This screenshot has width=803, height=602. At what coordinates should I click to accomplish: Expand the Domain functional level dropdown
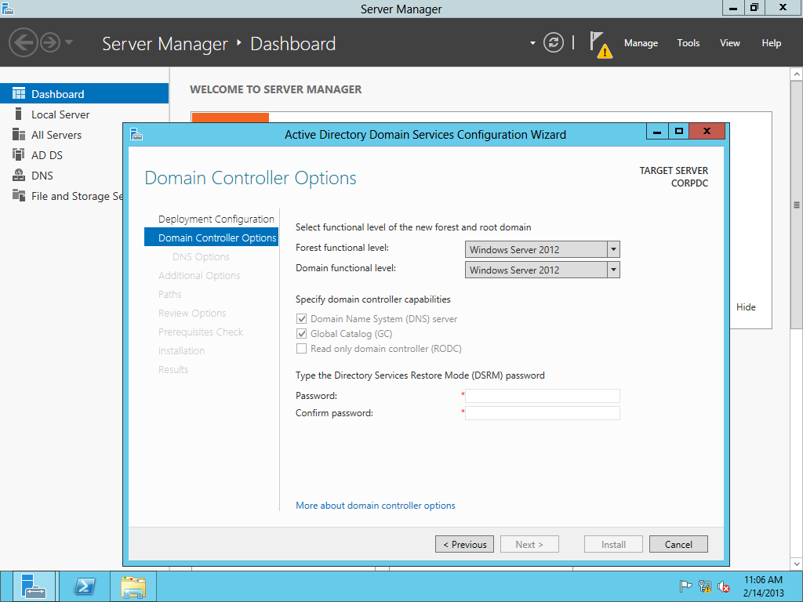click(613, 270)
